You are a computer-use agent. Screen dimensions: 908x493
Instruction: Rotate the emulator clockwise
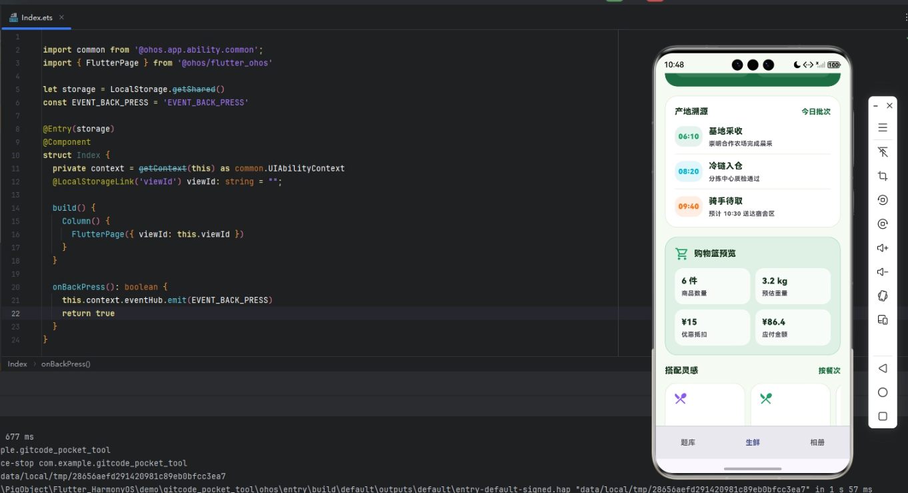coord(883,224)
